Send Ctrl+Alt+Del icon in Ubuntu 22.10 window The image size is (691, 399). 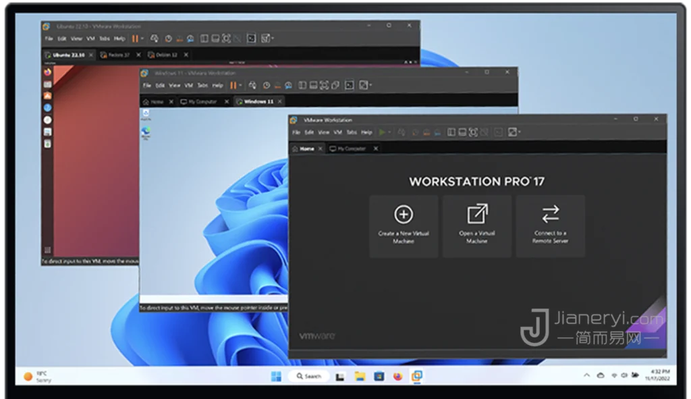[x=155, y=38]
